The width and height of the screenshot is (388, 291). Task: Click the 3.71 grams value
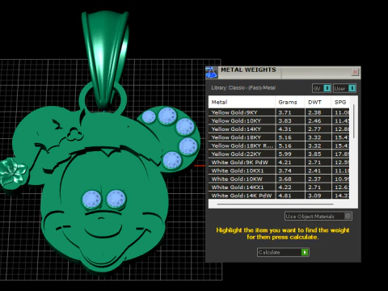pos(285,112)
